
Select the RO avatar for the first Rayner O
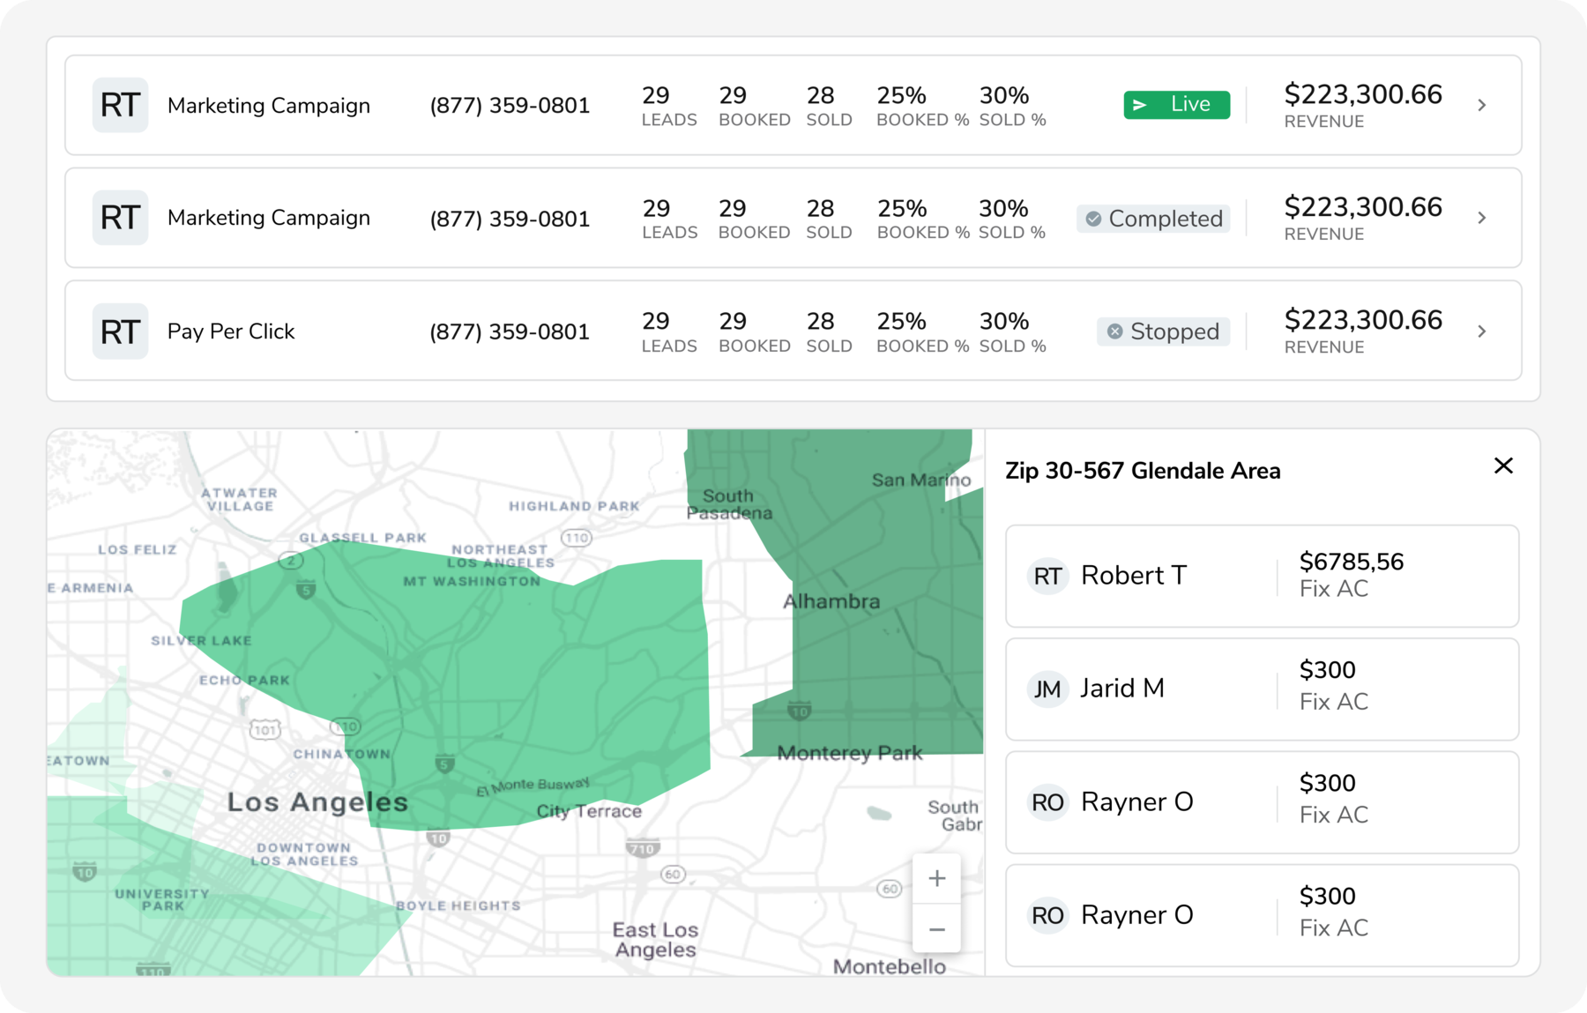click(1048, 801)
